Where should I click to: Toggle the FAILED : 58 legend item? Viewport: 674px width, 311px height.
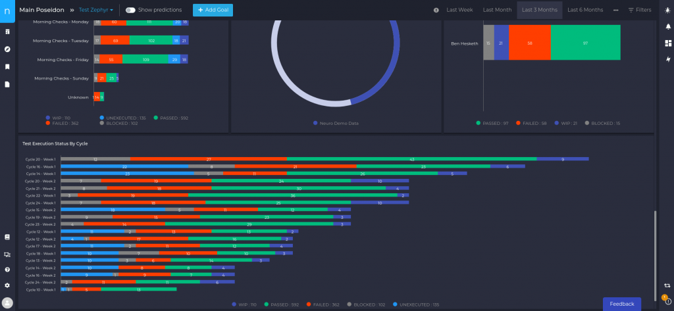(x=531, y=124)
